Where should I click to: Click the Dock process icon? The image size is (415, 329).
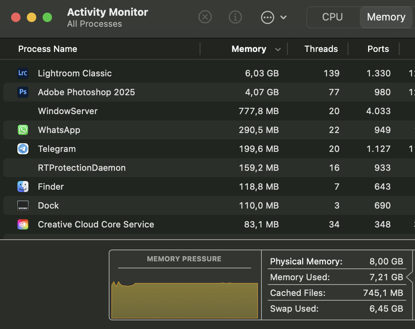tap(23, 205)
